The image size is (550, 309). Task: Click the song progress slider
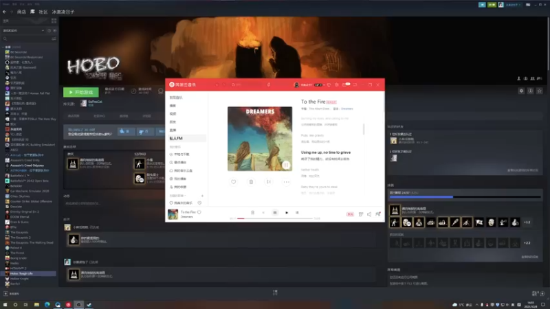coord(274,218)
